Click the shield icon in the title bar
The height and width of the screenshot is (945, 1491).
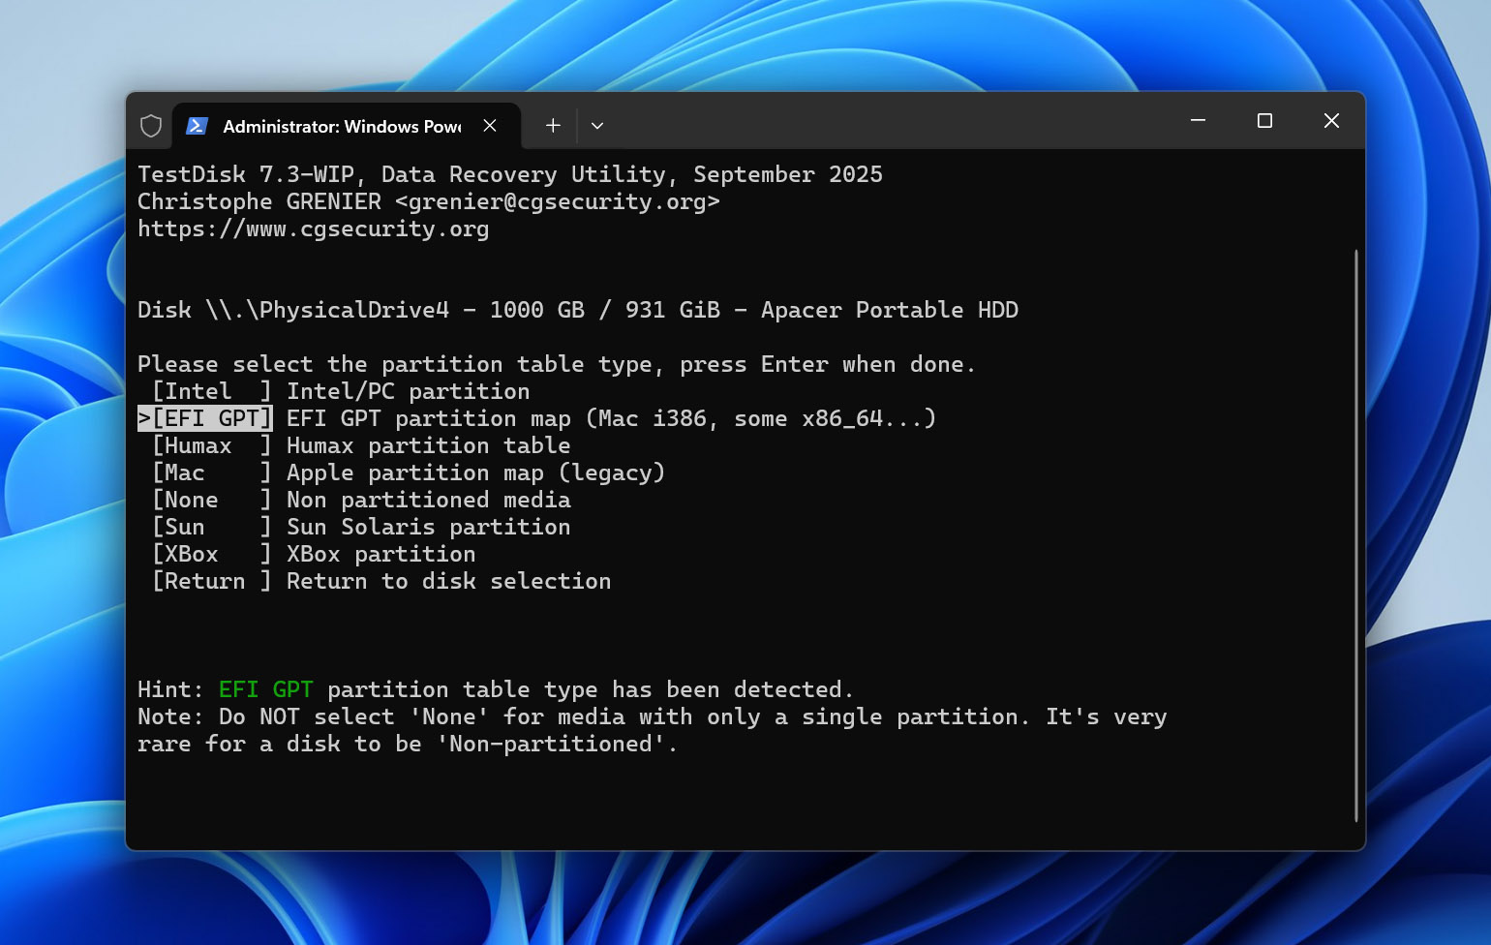[x=151, y=126]
